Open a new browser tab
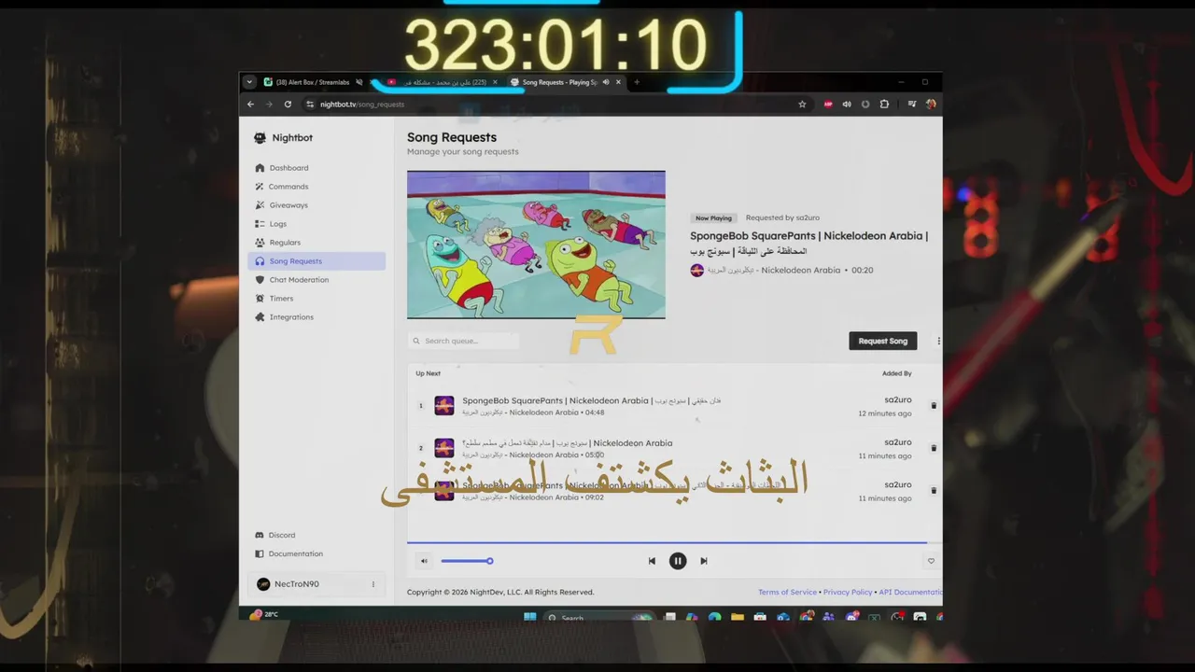 [637, 82]
